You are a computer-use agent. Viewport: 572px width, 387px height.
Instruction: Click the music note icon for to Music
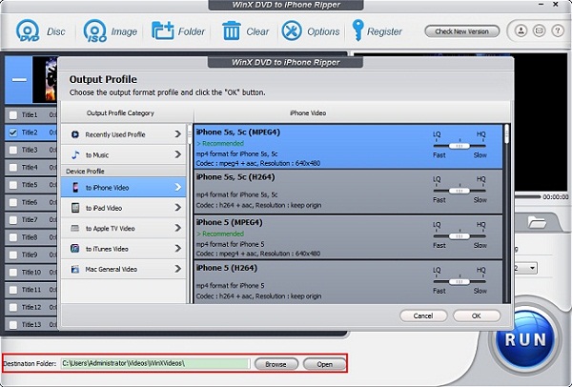pos(75,155)
